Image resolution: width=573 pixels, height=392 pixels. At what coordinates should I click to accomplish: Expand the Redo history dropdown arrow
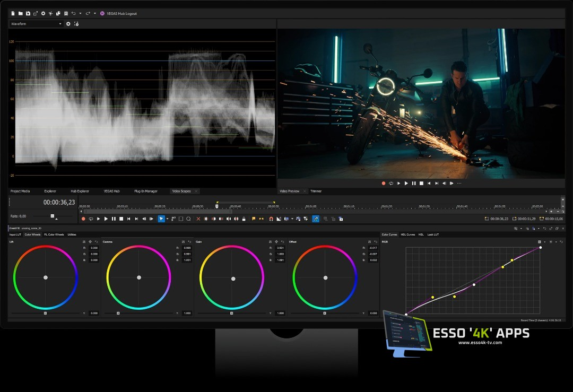[x=95, y=13]
